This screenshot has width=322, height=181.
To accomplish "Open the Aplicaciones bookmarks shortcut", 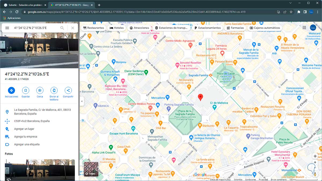I will click(x=12, y=18).
